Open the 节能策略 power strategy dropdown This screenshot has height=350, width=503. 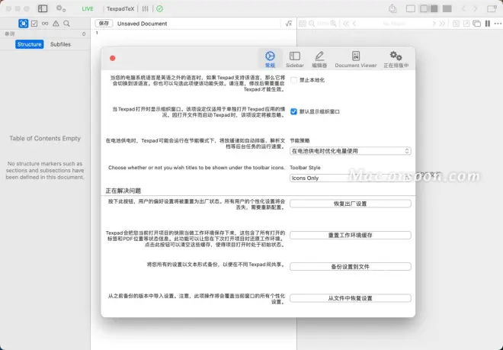point(351,151)
